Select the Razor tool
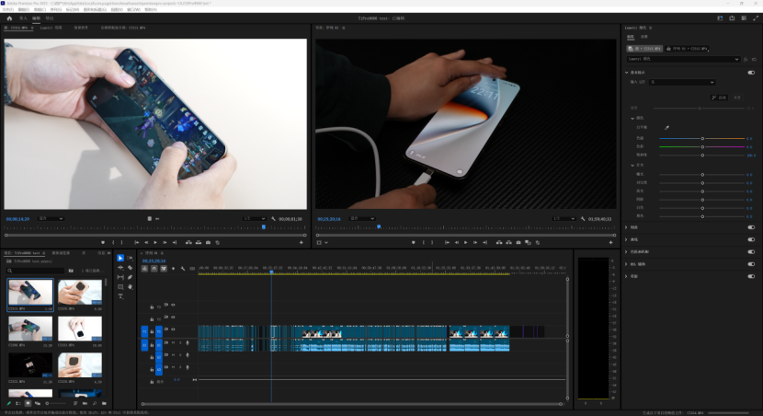This screenshot has height=416, width=763. point(131,268)
